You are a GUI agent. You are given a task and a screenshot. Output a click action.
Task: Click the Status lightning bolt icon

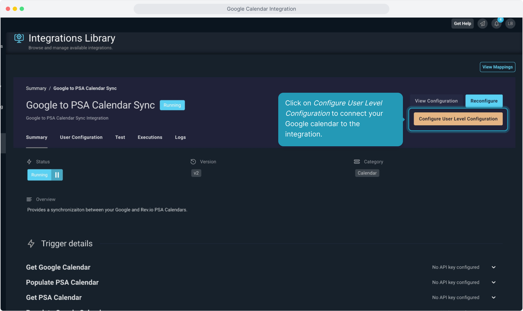tap(29, 162)
